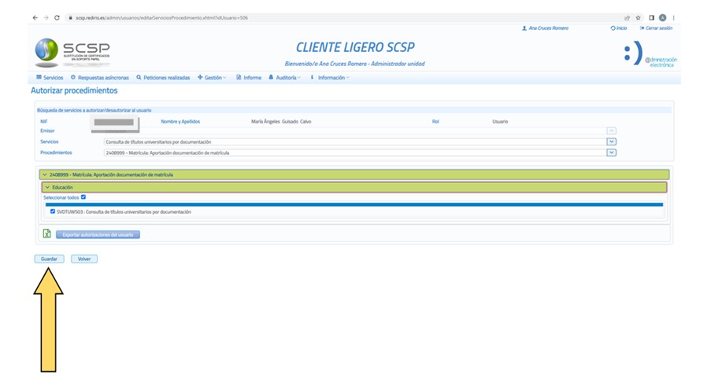The height and width of the screenshot is (386, 715).
Task: Open the browser three-dot menu
Action: (673, 18)
